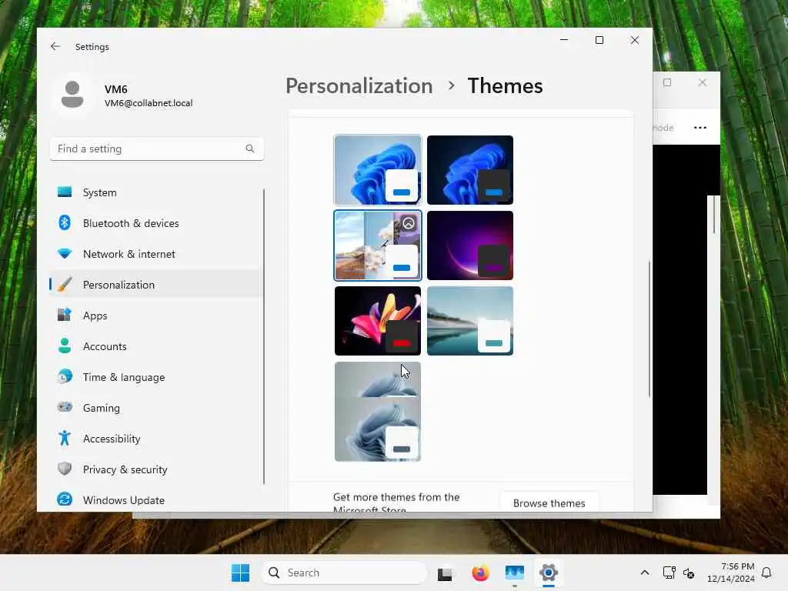The height and width of the screenshot is (591, 788).
Task: Click the VM6 user avatar
Action: coord(72,95)
